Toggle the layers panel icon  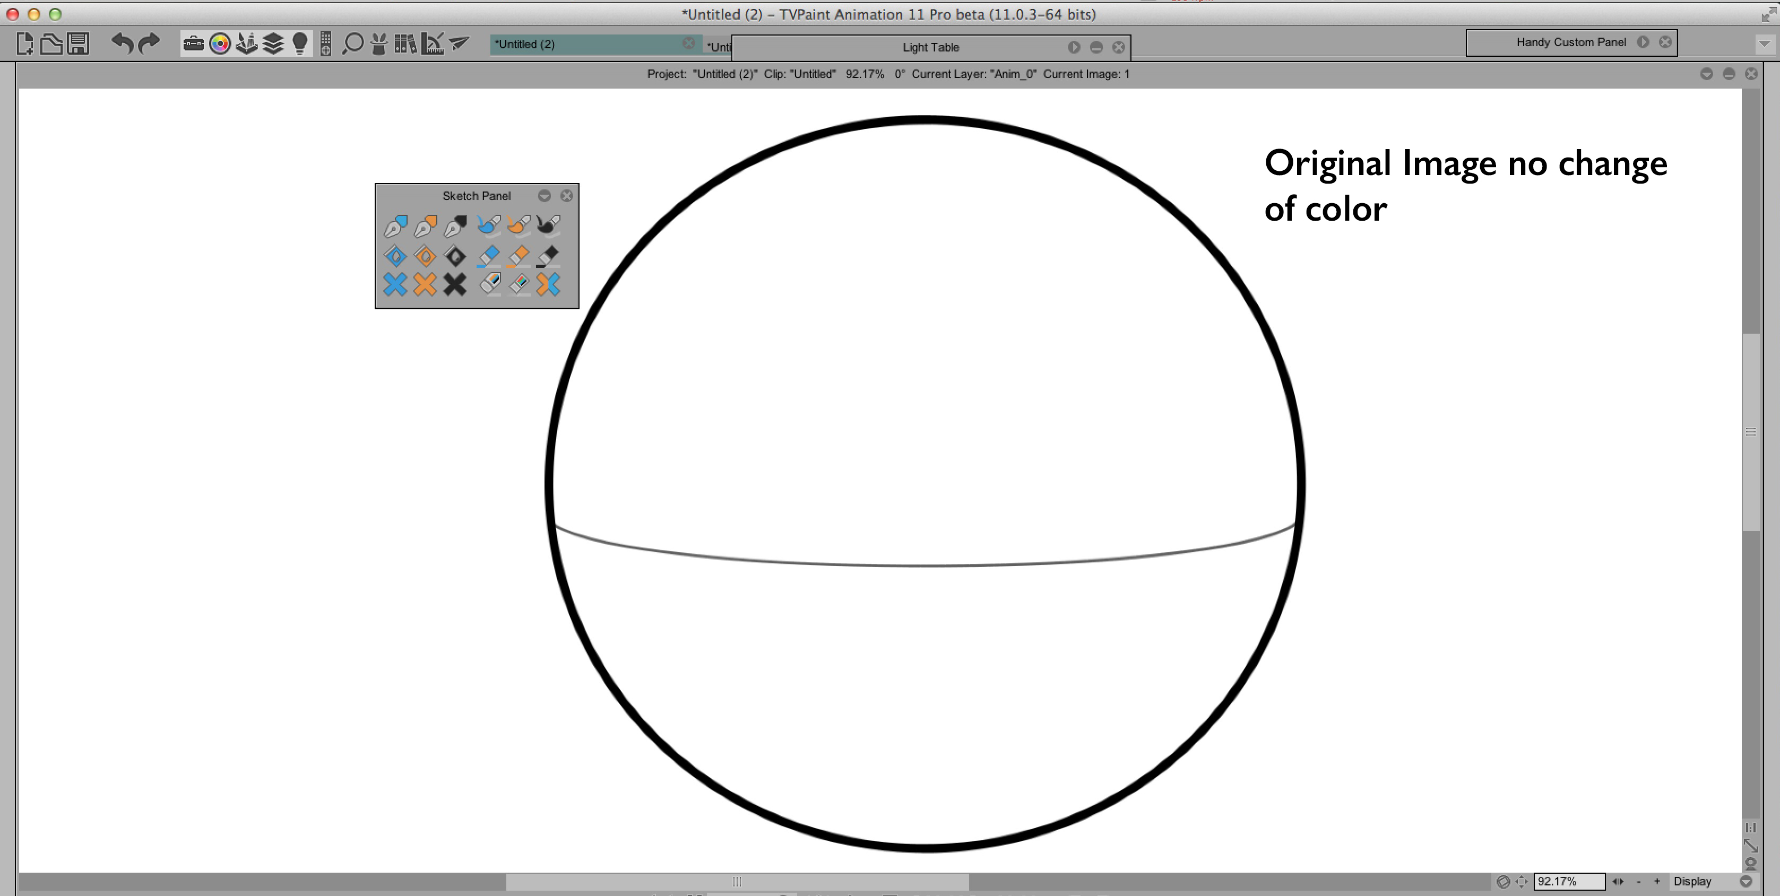click(274, 44)
